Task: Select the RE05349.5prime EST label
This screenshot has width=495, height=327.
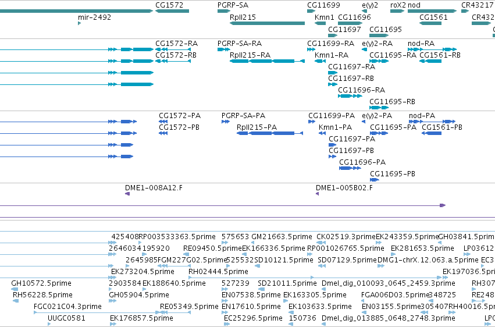Action: pos(189,307)
